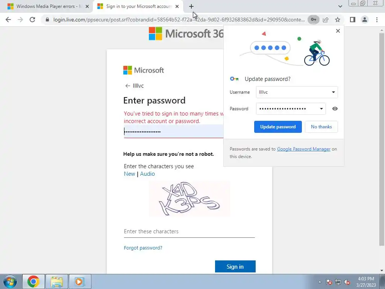Expand the Password dropdown arrow in popup
Viewport: 385px width, 289px height.
pos(321,109)
